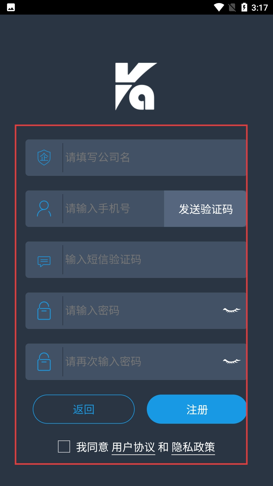Screen dimensions: 273x486
Task: Click the SMS message bubble icon
Action: (x=44, y=261)
